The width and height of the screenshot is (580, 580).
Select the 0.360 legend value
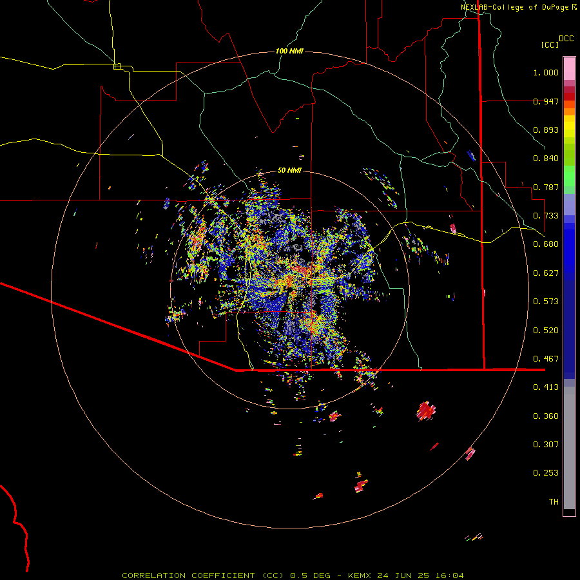pos(546,416)
